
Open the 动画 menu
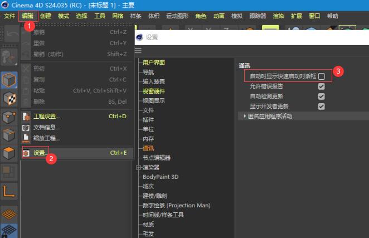click(219, 16)
